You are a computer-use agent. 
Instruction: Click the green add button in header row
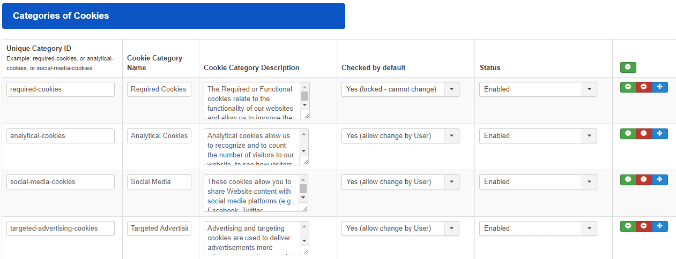(x=628, y=67)
